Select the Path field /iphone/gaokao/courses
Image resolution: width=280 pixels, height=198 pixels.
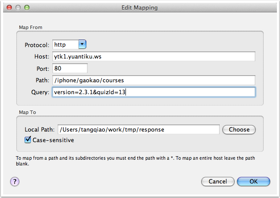pyautogui.click(x=154, y=81)
